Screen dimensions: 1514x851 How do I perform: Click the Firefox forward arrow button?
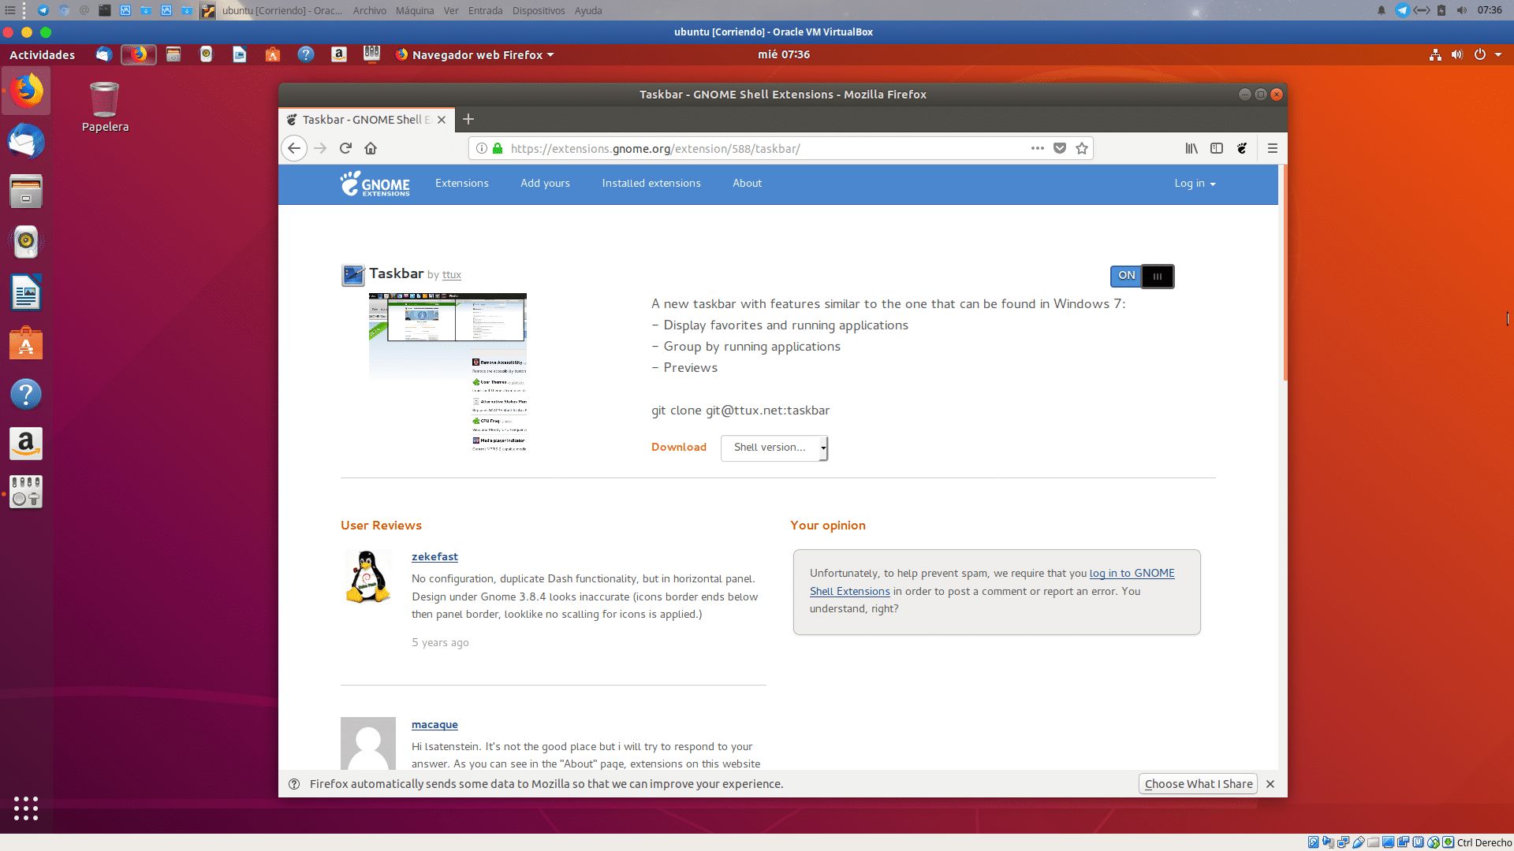tap(320, 148)
